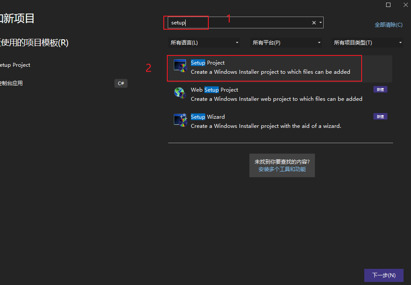
Task: Clear the search text with the X icon
Action: click(x=314, y=23)
